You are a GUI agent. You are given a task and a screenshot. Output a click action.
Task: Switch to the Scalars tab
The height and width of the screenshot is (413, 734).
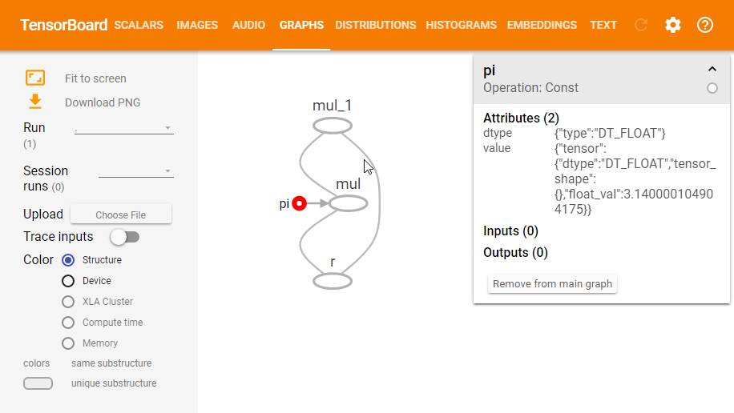pos(139,25)
